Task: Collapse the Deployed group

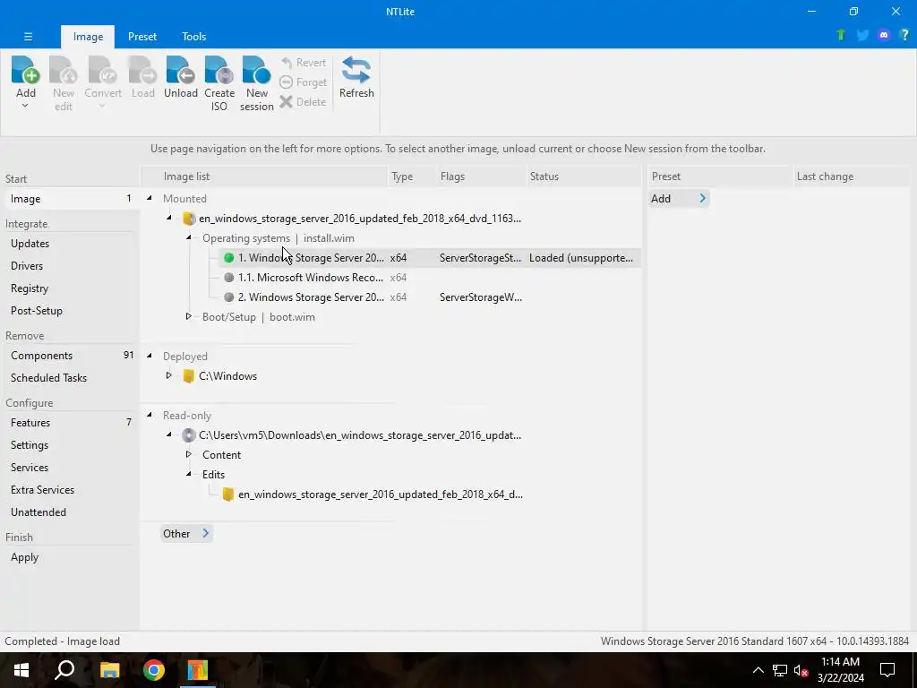Action: (150, 356)
